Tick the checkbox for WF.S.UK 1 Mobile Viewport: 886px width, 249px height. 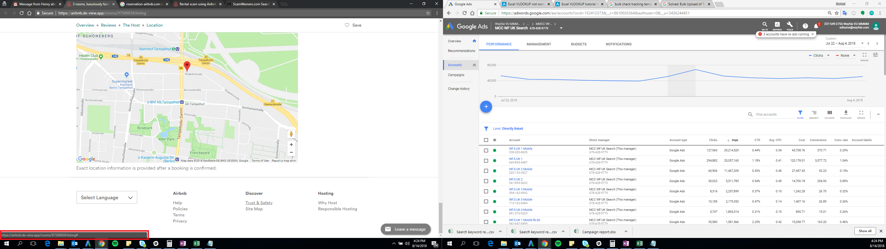[x=486, y=150]
